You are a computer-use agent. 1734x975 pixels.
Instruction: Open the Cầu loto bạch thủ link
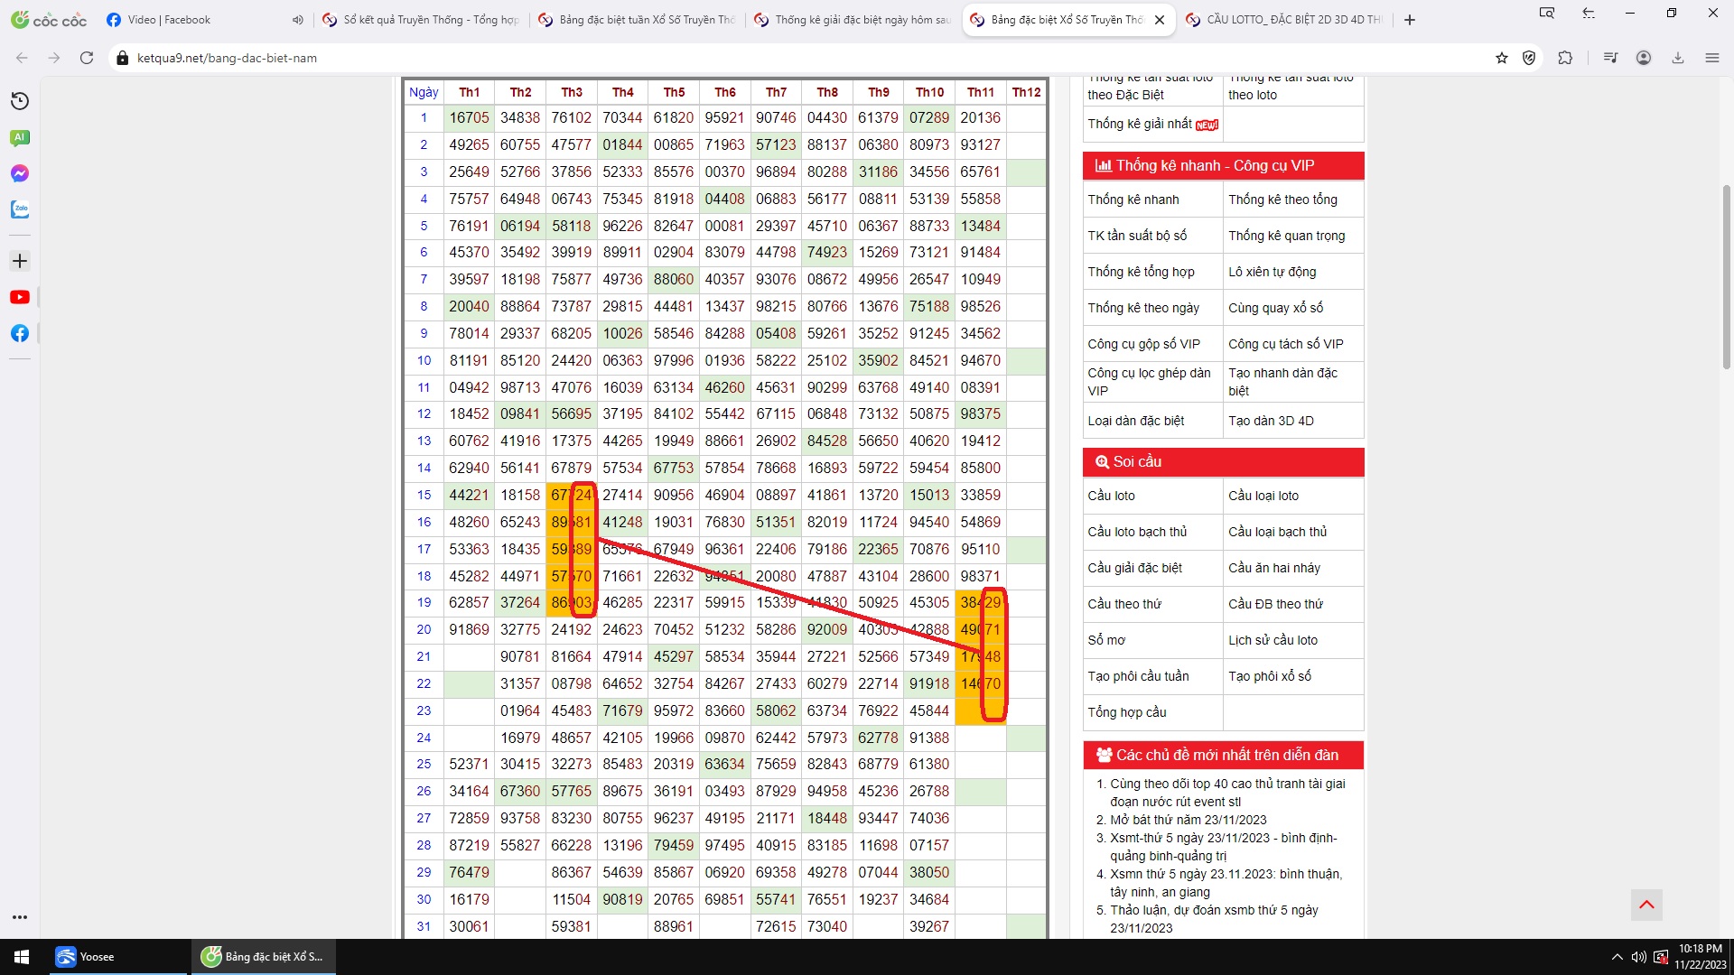[x=1137, y=532]
